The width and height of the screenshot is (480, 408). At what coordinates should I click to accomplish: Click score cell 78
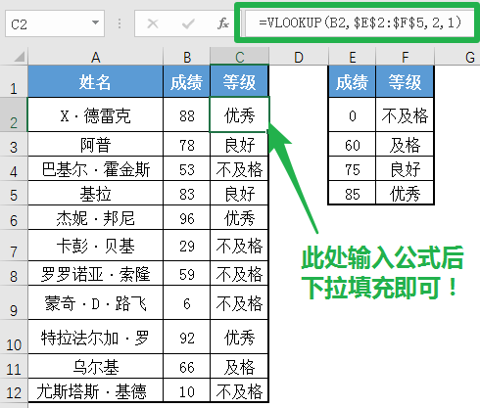pos(186,144)
